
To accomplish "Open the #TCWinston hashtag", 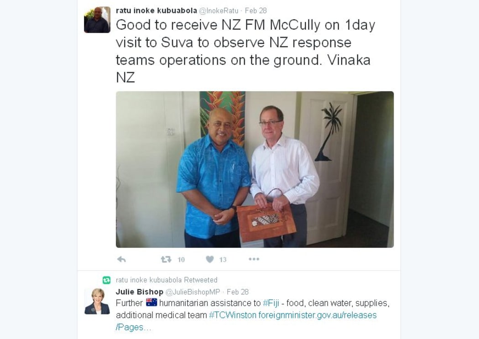I will [x=233, y=315].
